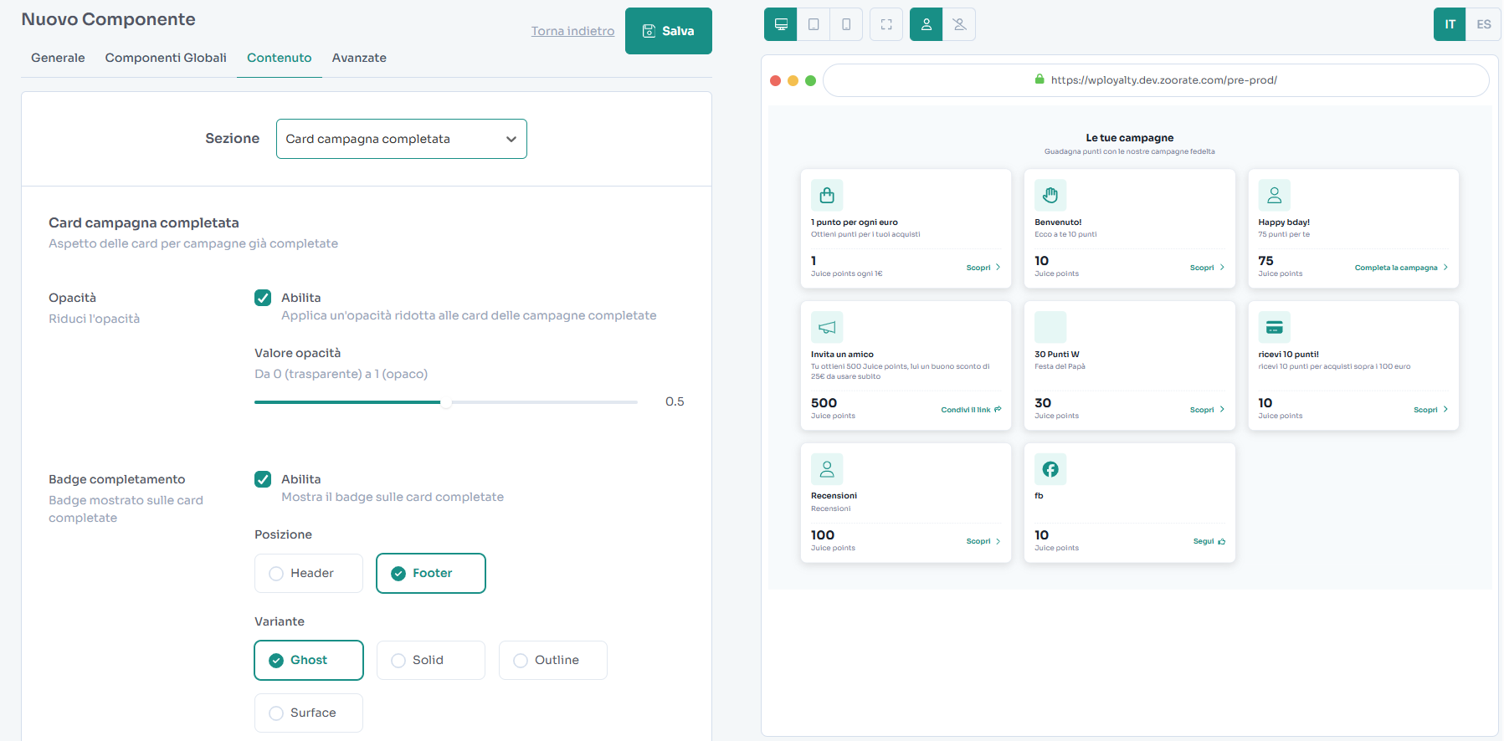Open the Generale tab
The height and width of the screenshot is (741, 1504).
(58, 58)
